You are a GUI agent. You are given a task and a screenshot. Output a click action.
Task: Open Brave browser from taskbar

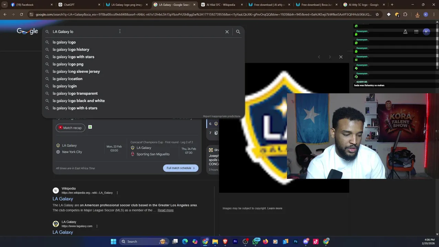pyautogui.click(x=225, y=242)
